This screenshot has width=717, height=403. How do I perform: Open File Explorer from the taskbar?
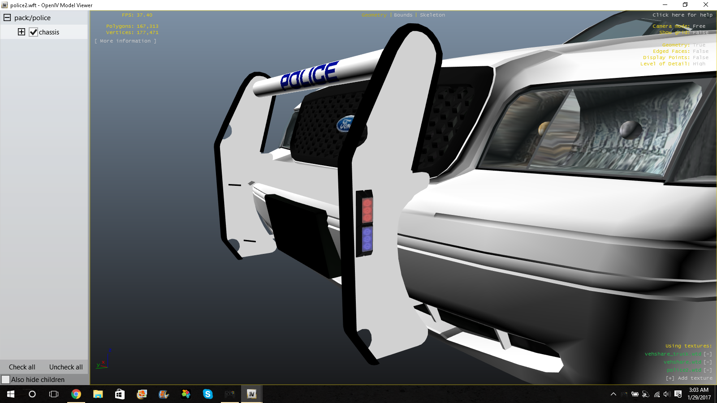point(98,394)
